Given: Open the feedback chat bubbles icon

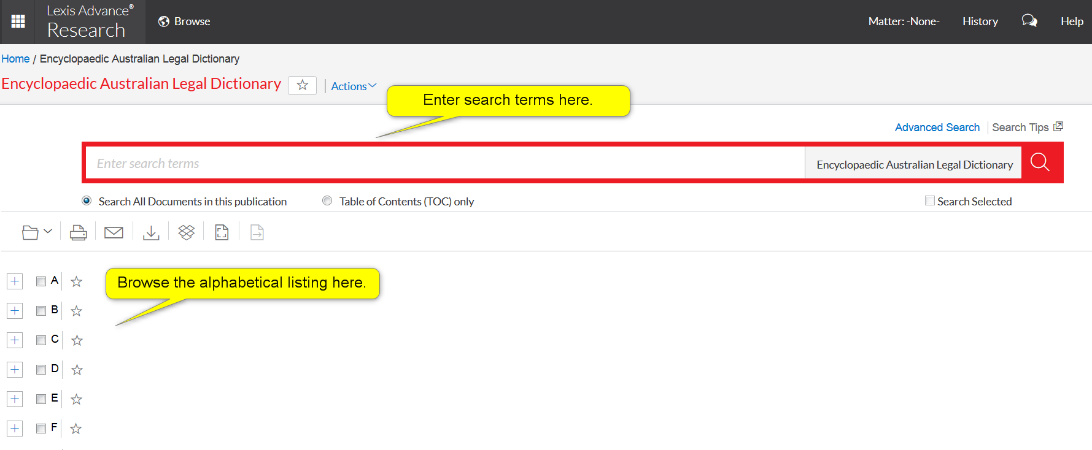Looking at the screenshot, I should click(1029, 21).
